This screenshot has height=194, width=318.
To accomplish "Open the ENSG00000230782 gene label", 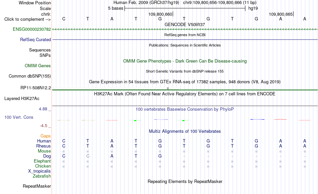I will coord(32,29).
